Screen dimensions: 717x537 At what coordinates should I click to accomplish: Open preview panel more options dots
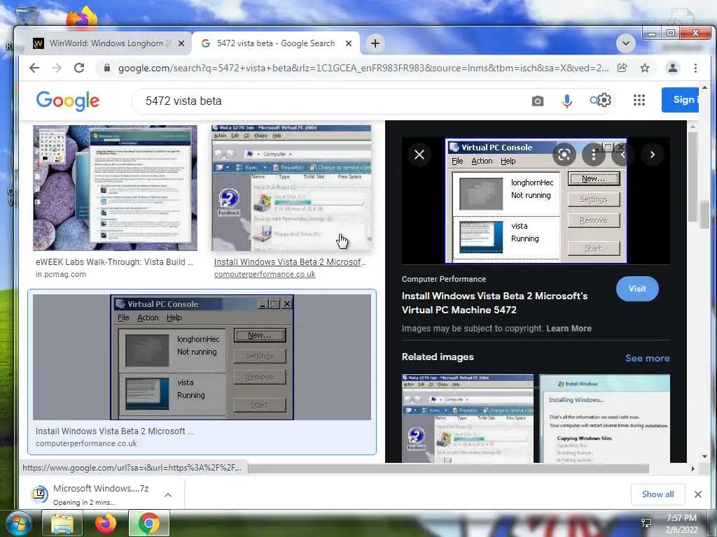pyautogui.click(x=594, y=155)
